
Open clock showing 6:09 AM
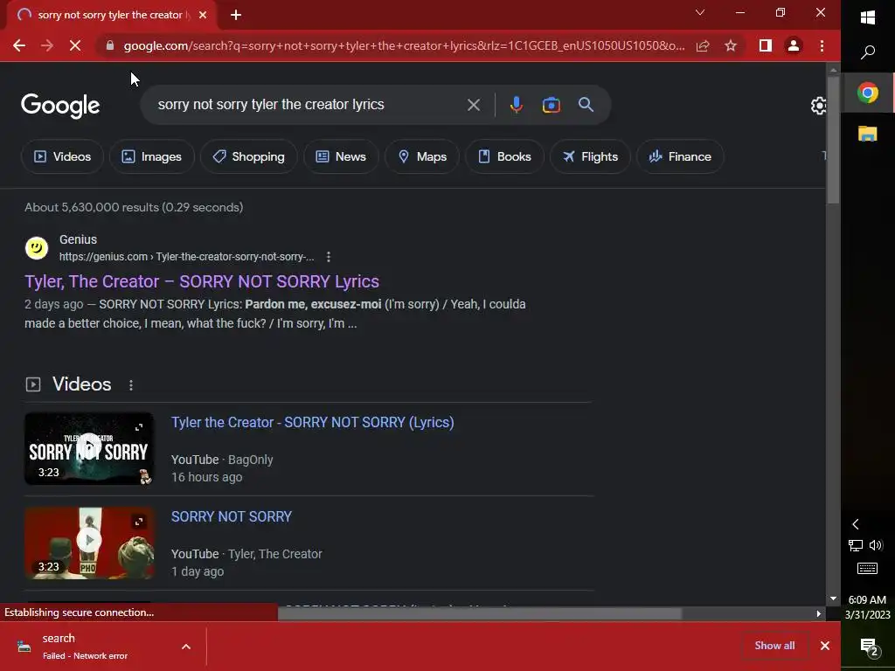(868, 607)
